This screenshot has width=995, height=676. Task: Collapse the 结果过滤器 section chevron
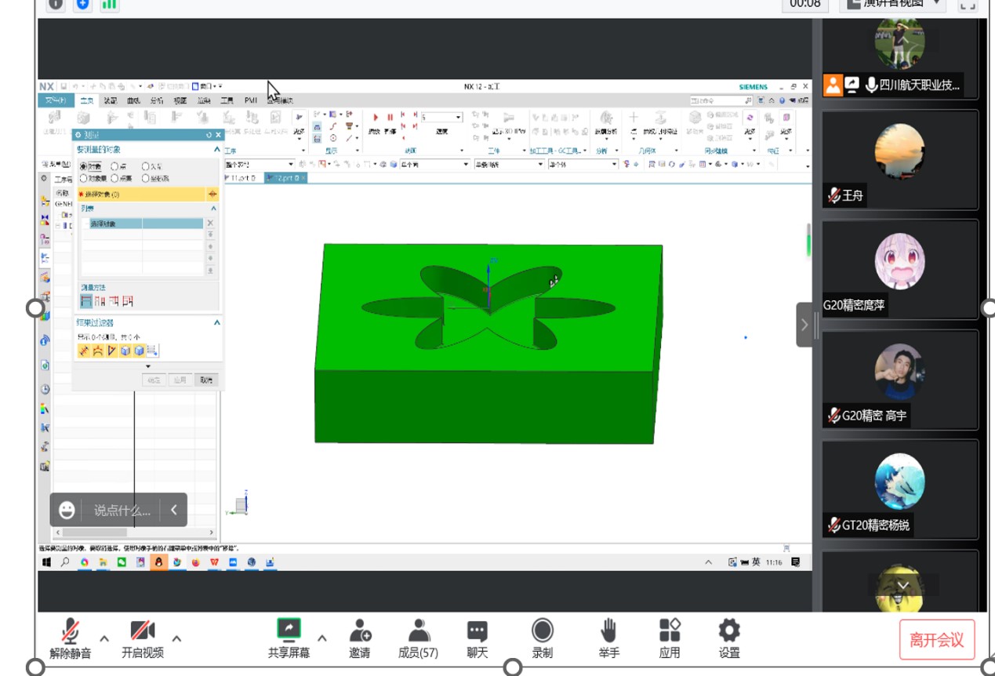coord(217,322)
